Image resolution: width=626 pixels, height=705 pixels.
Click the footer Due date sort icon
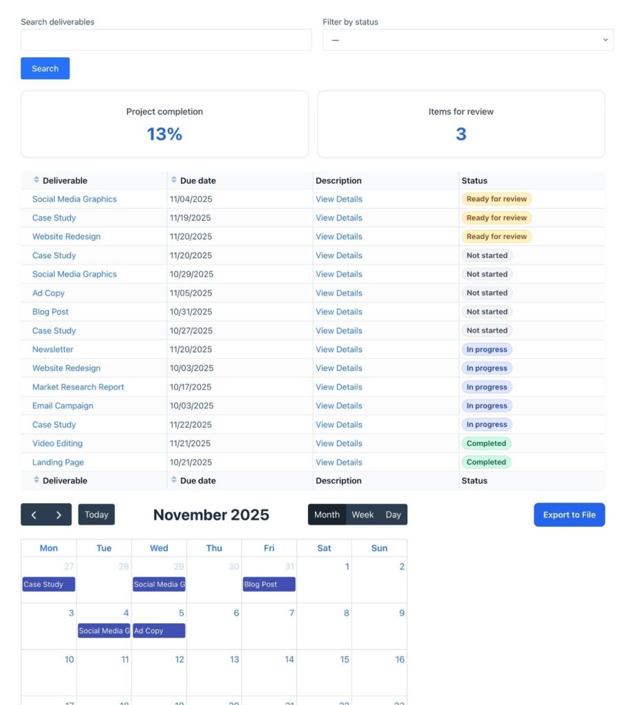174,481
